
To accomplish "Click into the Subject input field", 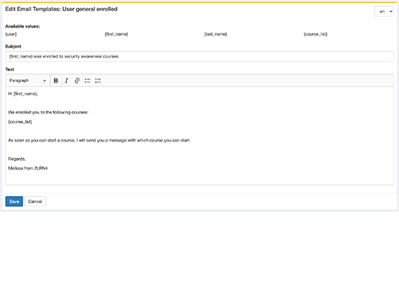I will pyautogui.click(x=199, y=56).
